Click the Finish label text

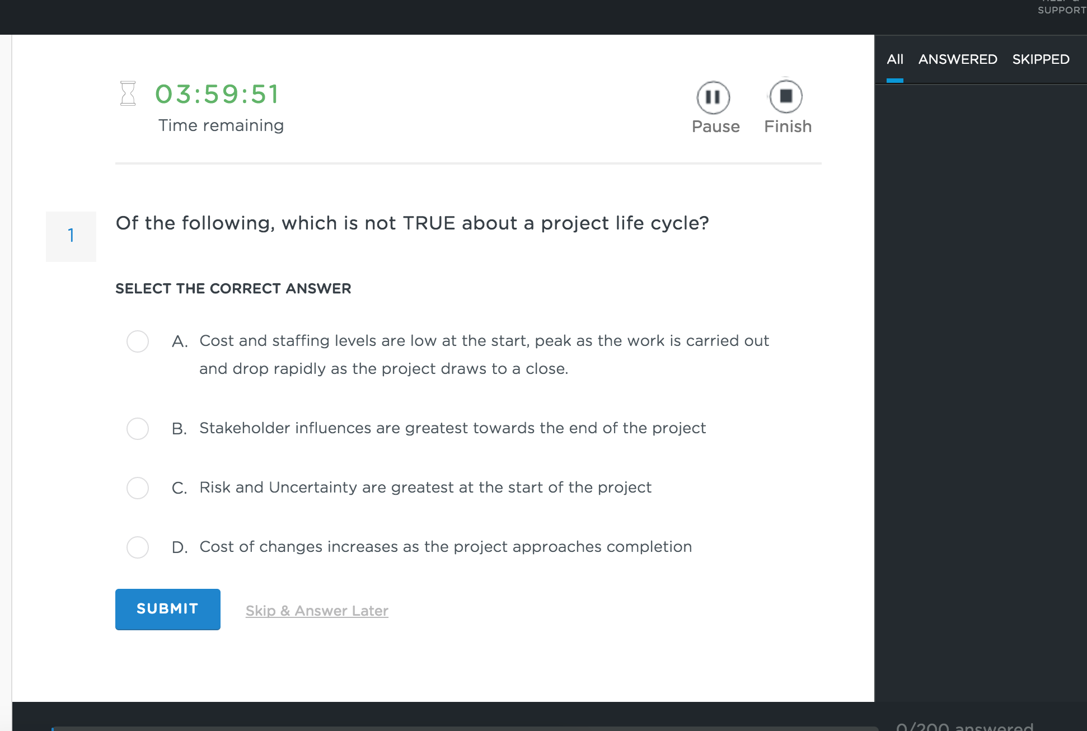[x=788, y=126]
